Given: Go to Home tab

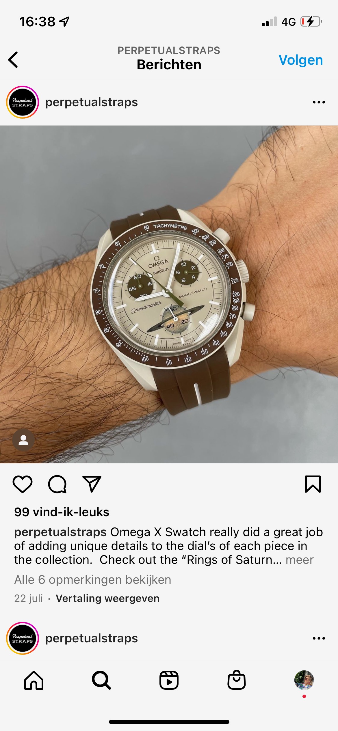Looking at the screenshot, I should pos(34,680).
